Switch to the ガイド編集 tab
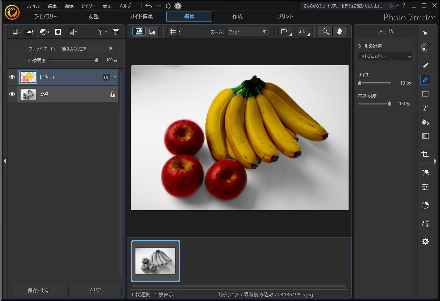Viewport: 440px width, 301px height. 141,17
